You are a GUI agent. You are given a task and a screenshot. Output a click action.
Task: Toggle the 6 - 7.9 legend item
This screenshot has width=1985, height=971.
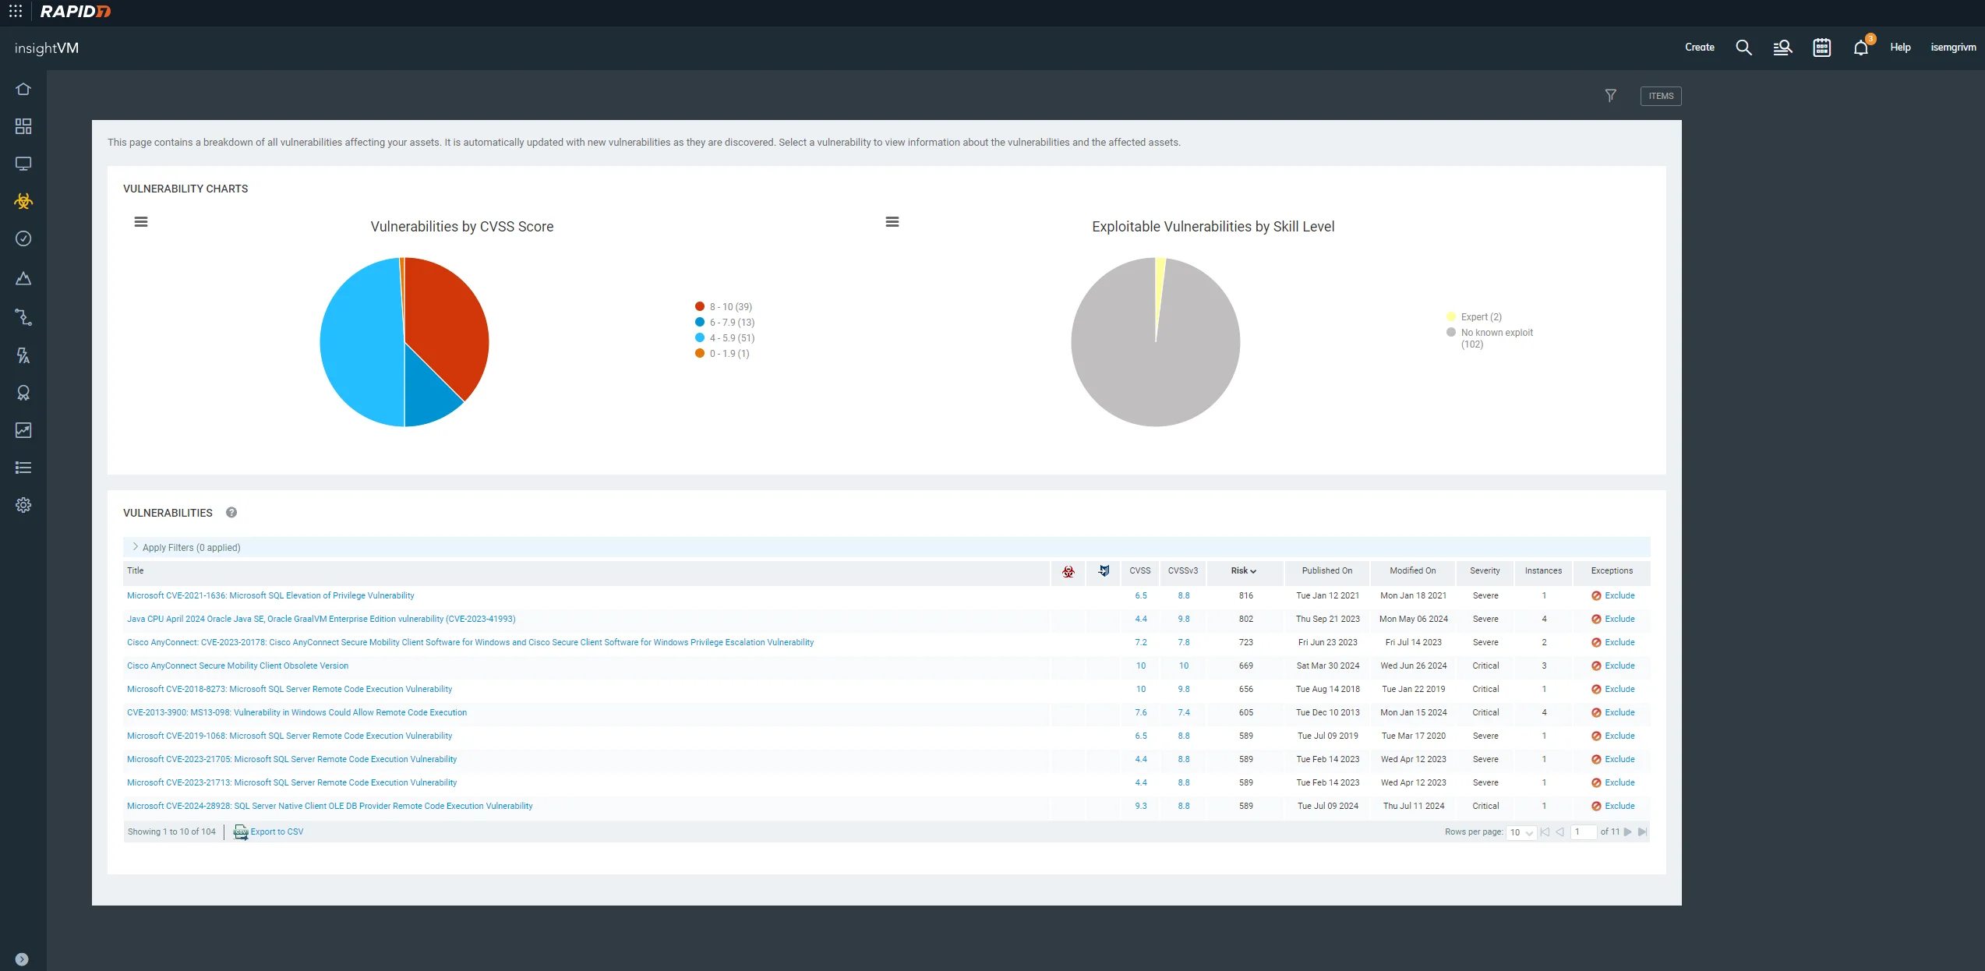tap(725, 323)
